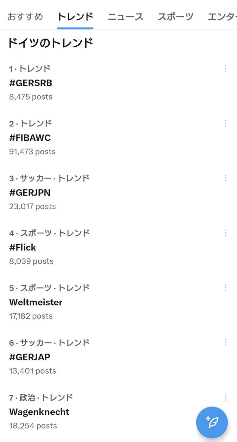Open the #Flick trending topic
Viewport: 237px width, 442px height.
tap(23, 248)
